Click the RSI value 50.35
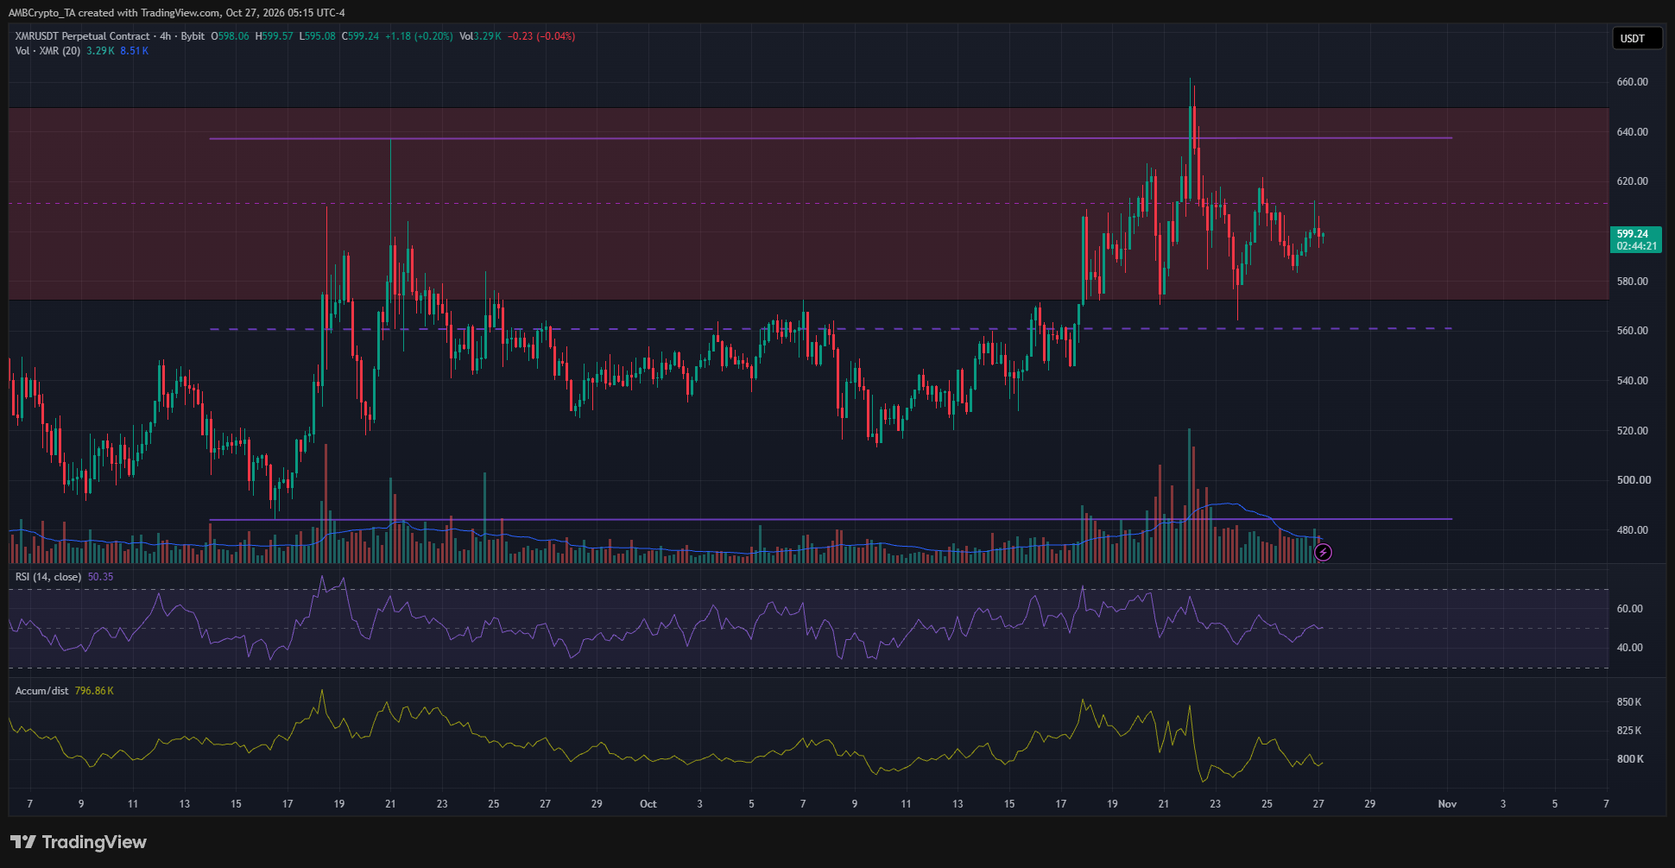Image resolution: width=1675 pixels, height=868 pixels. [x=100, y=577]
